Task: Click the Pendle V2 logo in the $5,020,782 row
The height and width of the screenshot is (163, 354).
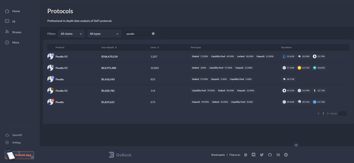Action: click(50, 91)
